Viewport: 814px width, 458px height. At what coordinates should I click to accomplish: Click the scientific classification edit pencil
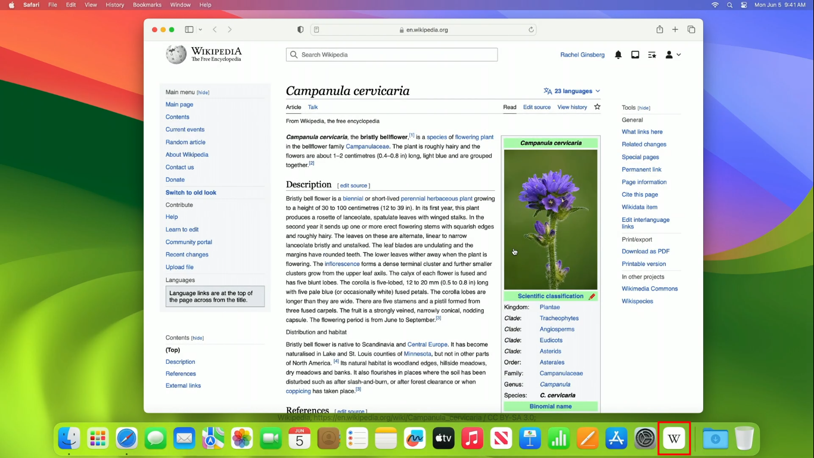[x=592, y=296]
